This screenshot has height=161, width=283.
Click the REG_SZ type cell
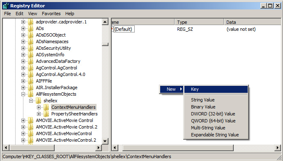coord(185,29)
